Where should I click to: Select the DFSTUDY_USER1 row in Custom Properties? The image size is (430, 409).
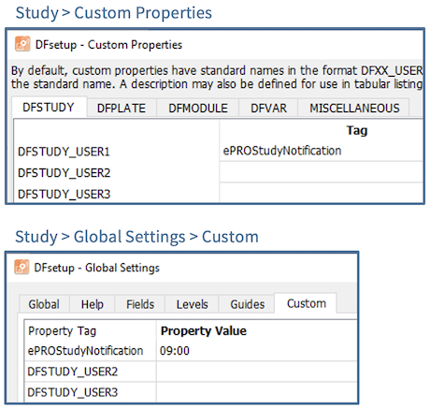(x=64, y=152)
